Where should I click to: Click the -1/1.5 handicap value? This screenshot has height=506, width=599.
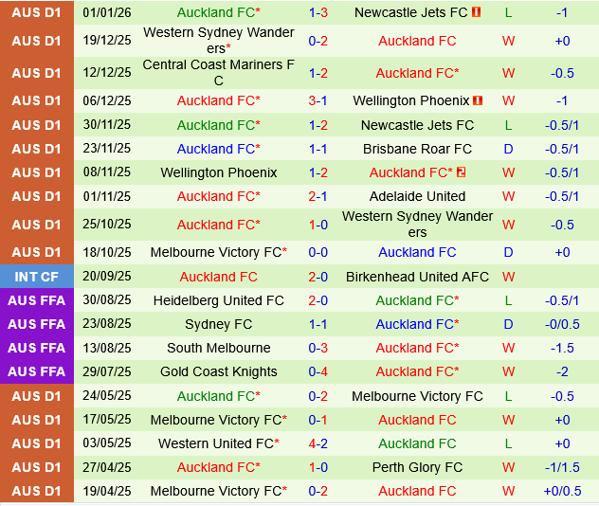click(562, 467)
